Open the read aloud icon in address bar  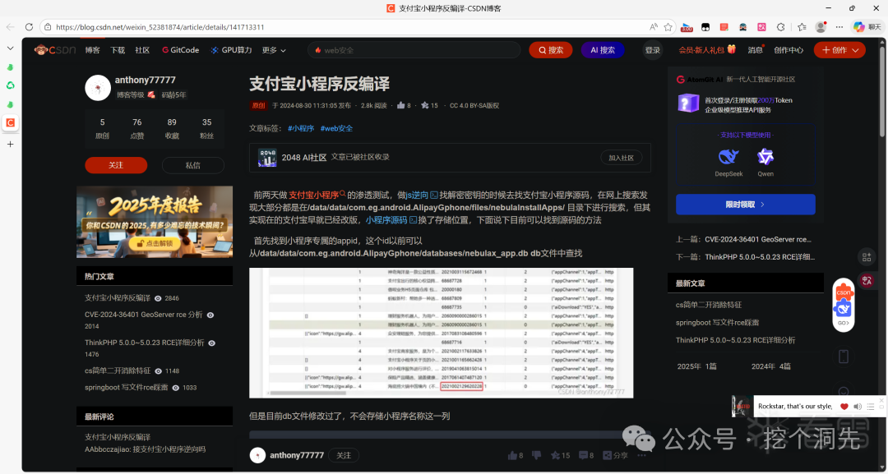point(654,26)
